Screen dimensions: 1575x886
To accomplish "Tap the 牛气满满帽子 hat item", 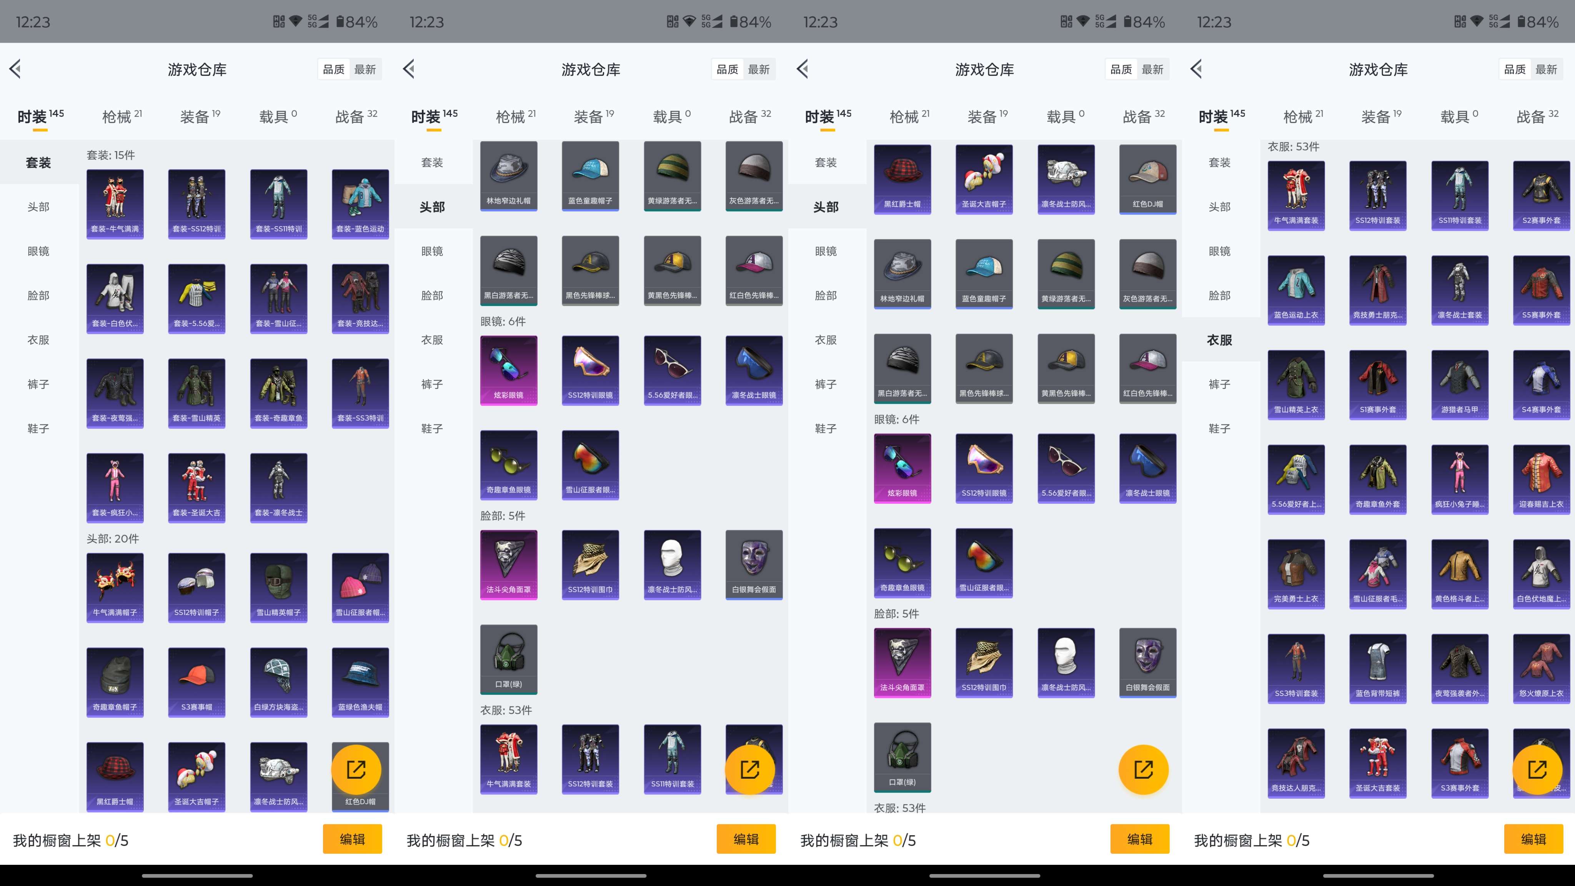I will pyautogui.click(x=115, y=588).
